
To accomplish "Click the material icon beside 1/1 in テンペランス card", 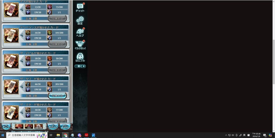I will [49, 38].
